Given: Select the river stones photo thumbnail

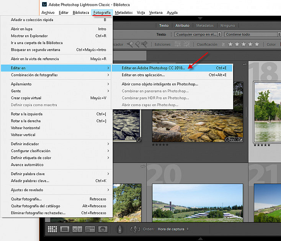Looking at the screenshot, I should pyautogui.click(x=198, y=126).
